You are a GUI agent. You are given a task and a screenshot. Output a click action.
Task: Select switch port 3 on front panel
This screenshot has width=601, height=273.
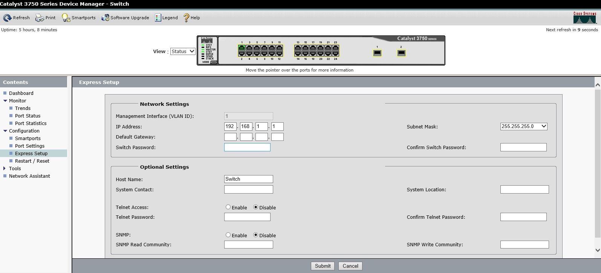point(249,48)
